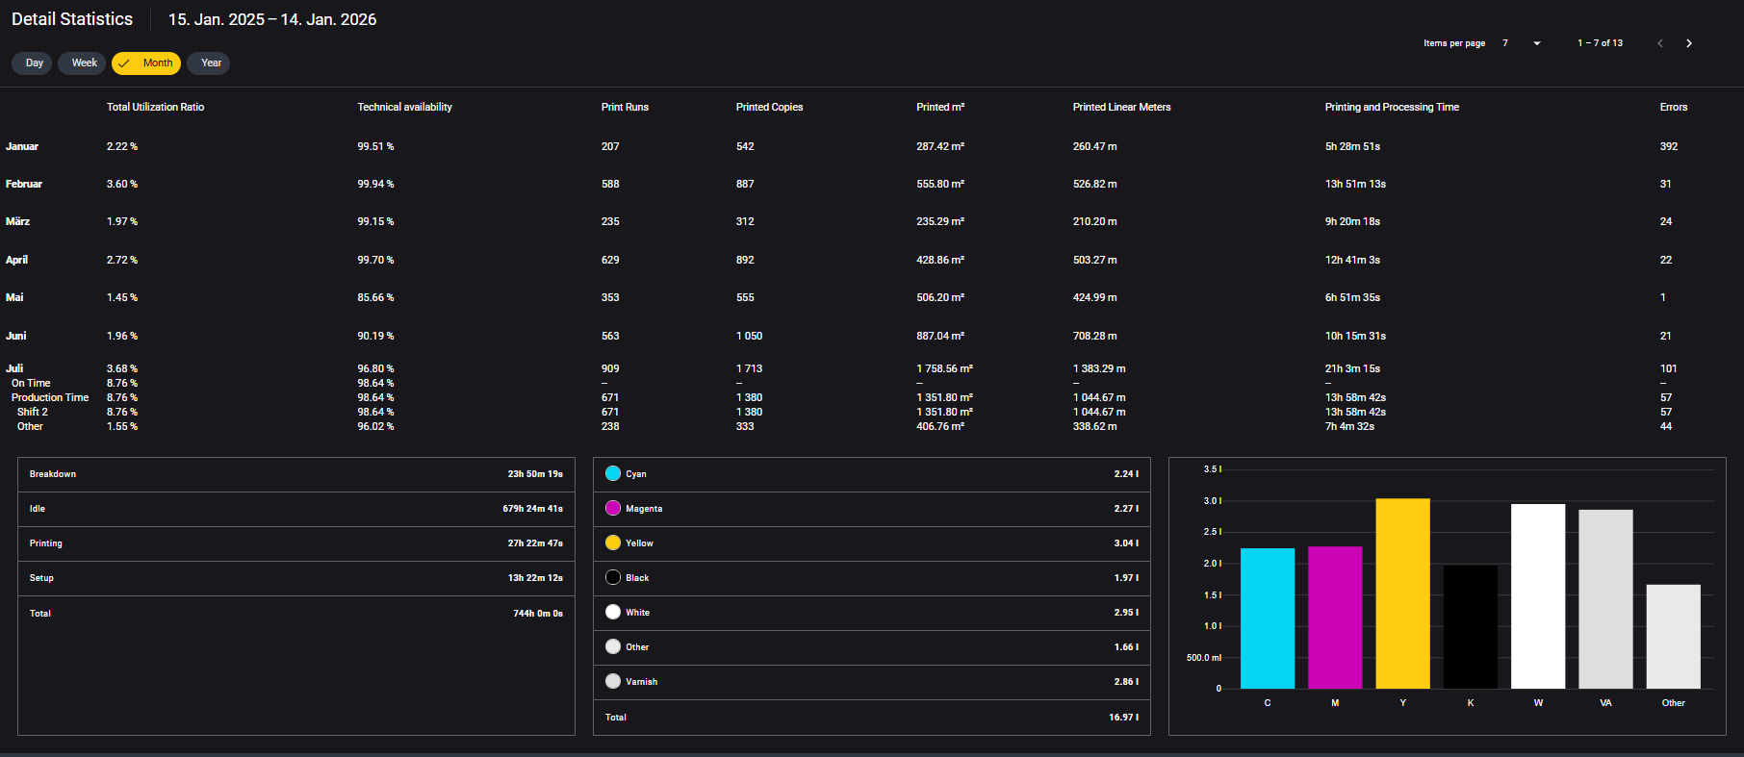Expand the Januar month row
The height and width of the screenshot is (757, 1744).
point(22,146)
